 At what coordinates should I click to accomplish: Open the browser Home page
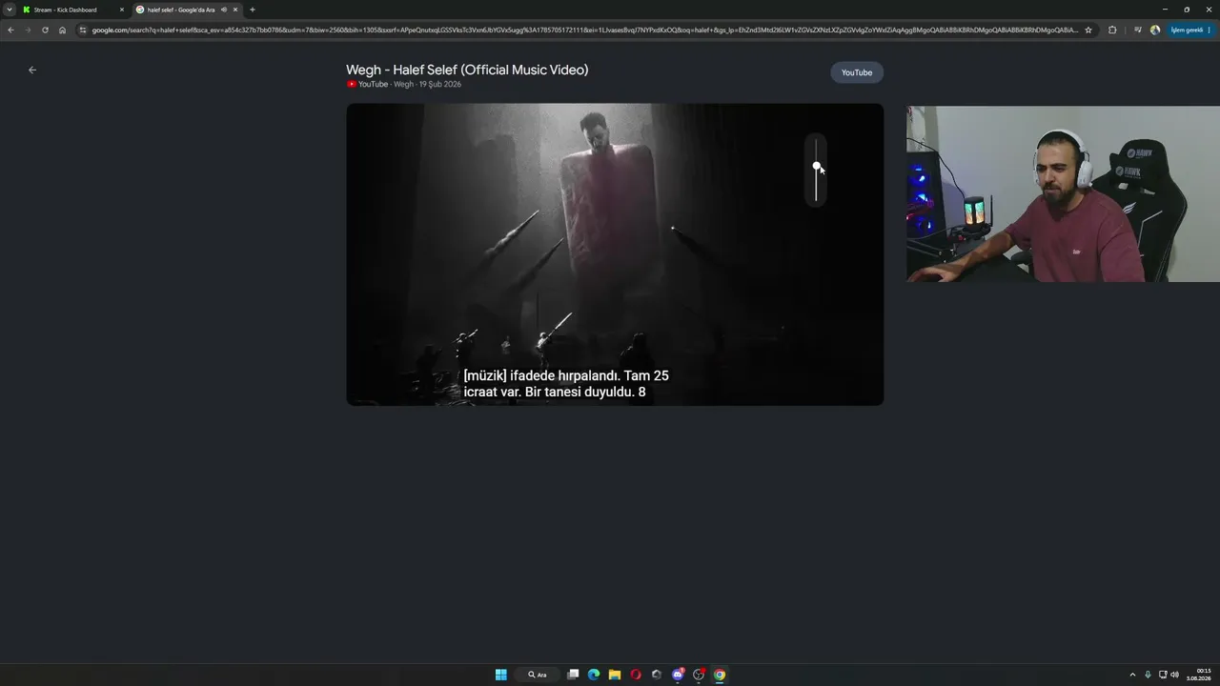click(62, 30)
